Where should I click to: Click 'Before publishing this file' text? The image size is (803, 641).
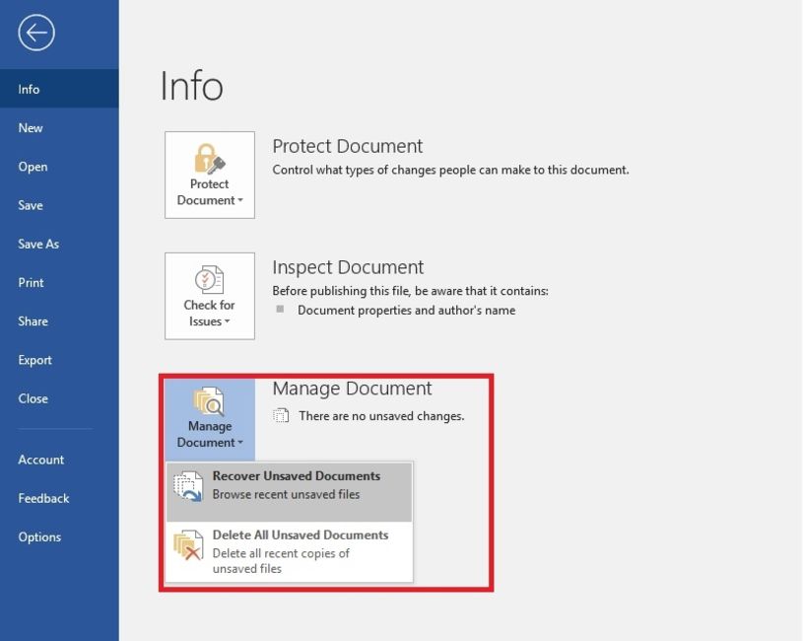pyautogui.click(x=410, y=291)
